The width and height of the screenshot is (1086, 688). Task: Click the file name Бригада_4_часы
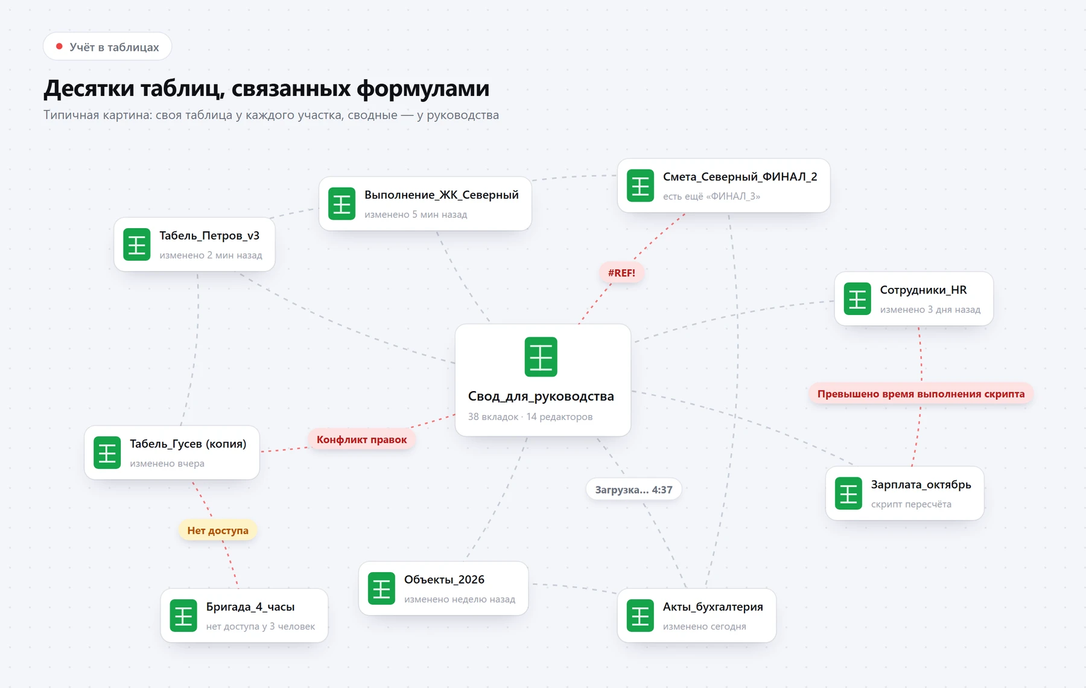point(250,607)
